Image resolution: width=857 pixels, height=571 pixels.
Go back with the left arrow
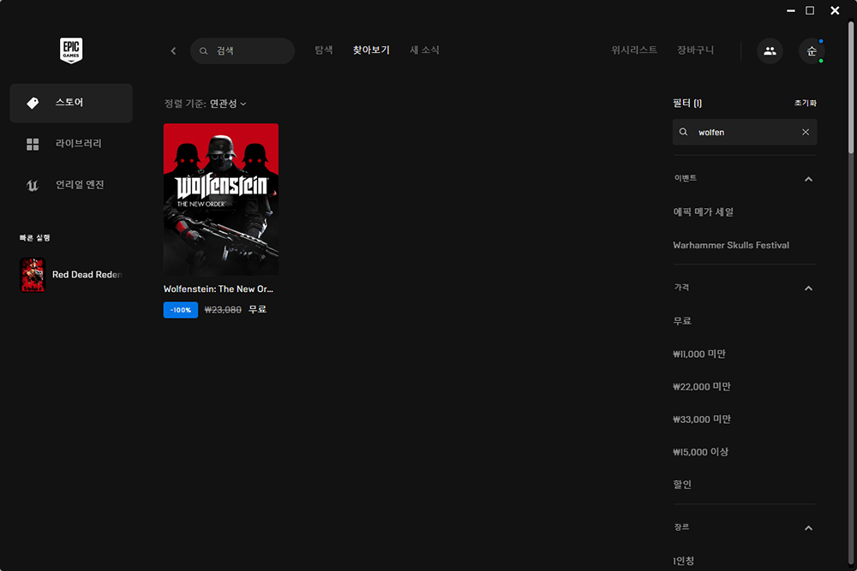tap(173, 51)
